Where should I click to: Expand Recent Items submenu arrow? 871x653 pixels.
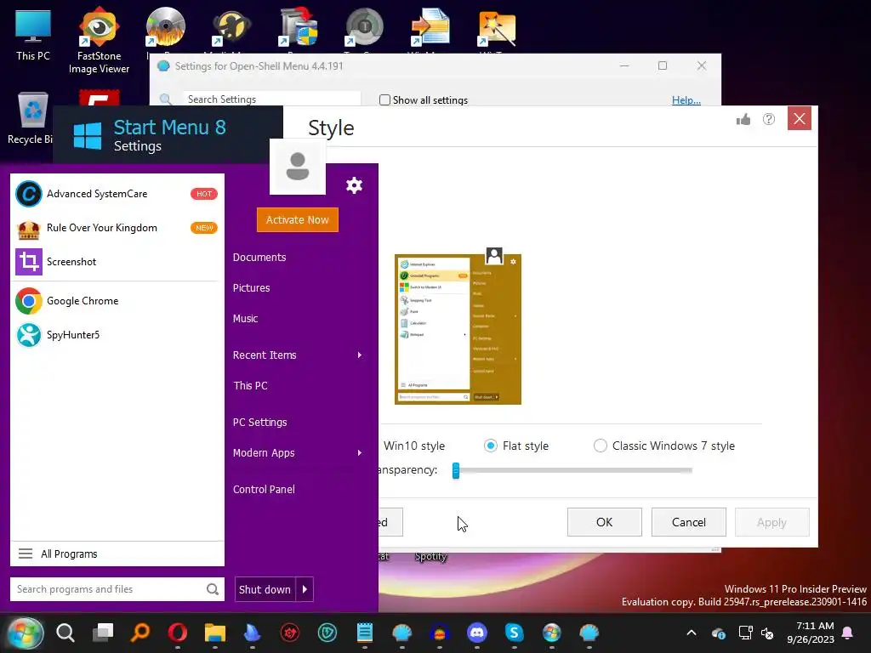360,355
